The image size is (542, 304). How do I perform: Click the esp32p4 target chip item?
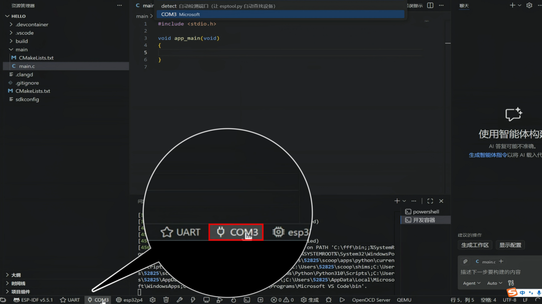pos(129,300)
